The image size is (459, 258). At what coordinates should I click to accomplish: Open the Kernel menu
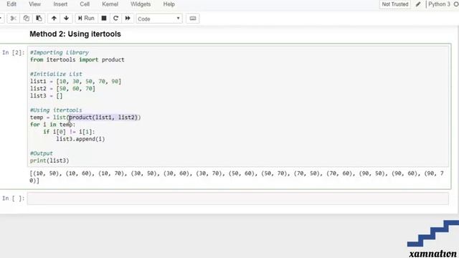click(110, 4)
